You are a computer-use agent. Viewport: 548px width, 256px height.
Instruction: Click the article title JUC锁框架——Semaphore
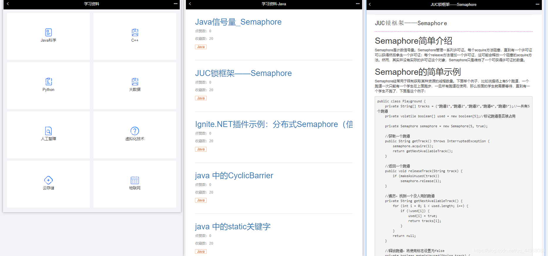tap(411, 23)
